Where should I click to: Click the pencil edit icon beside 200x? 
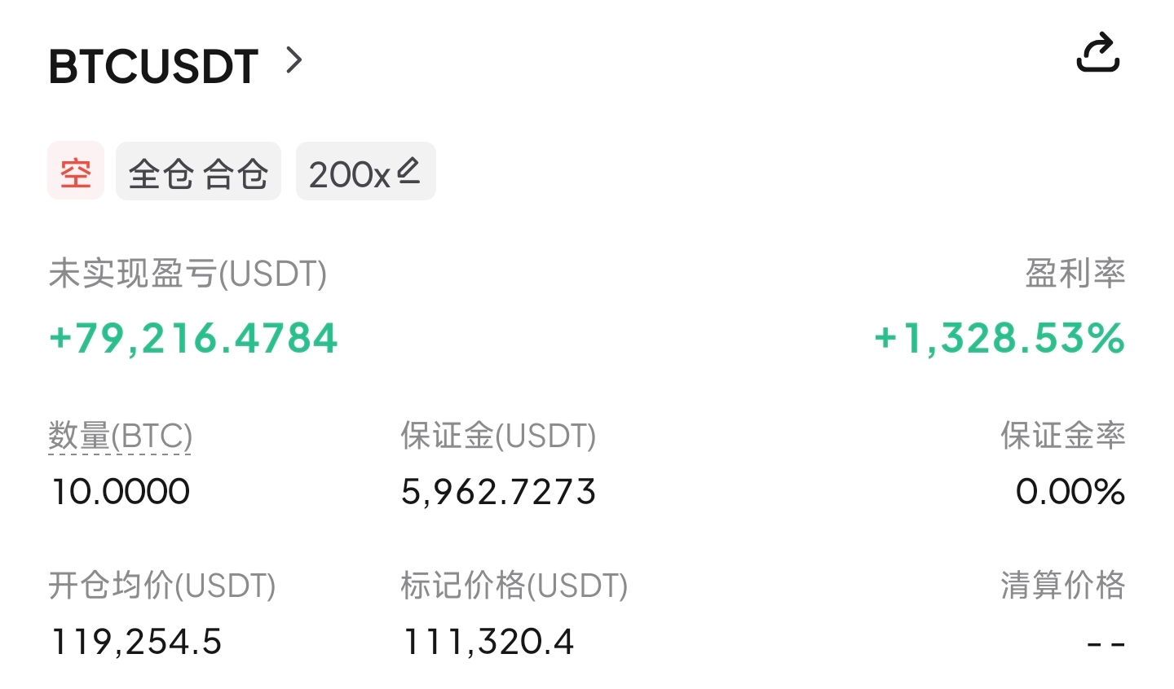coord(408,171)
